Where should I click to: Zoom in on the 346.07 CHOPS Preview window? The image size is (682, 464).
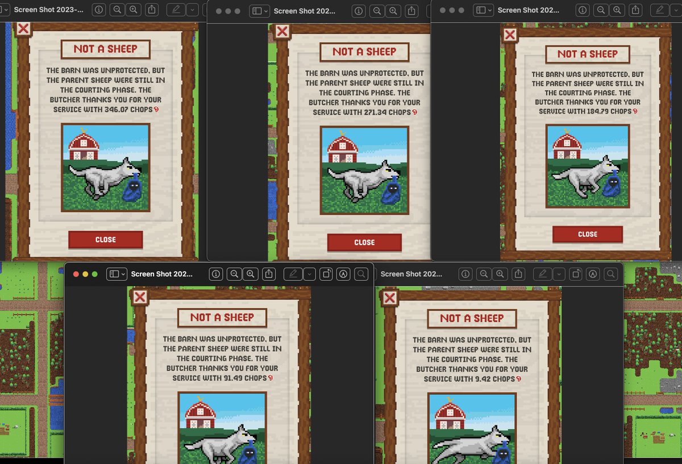coord(133,10)
